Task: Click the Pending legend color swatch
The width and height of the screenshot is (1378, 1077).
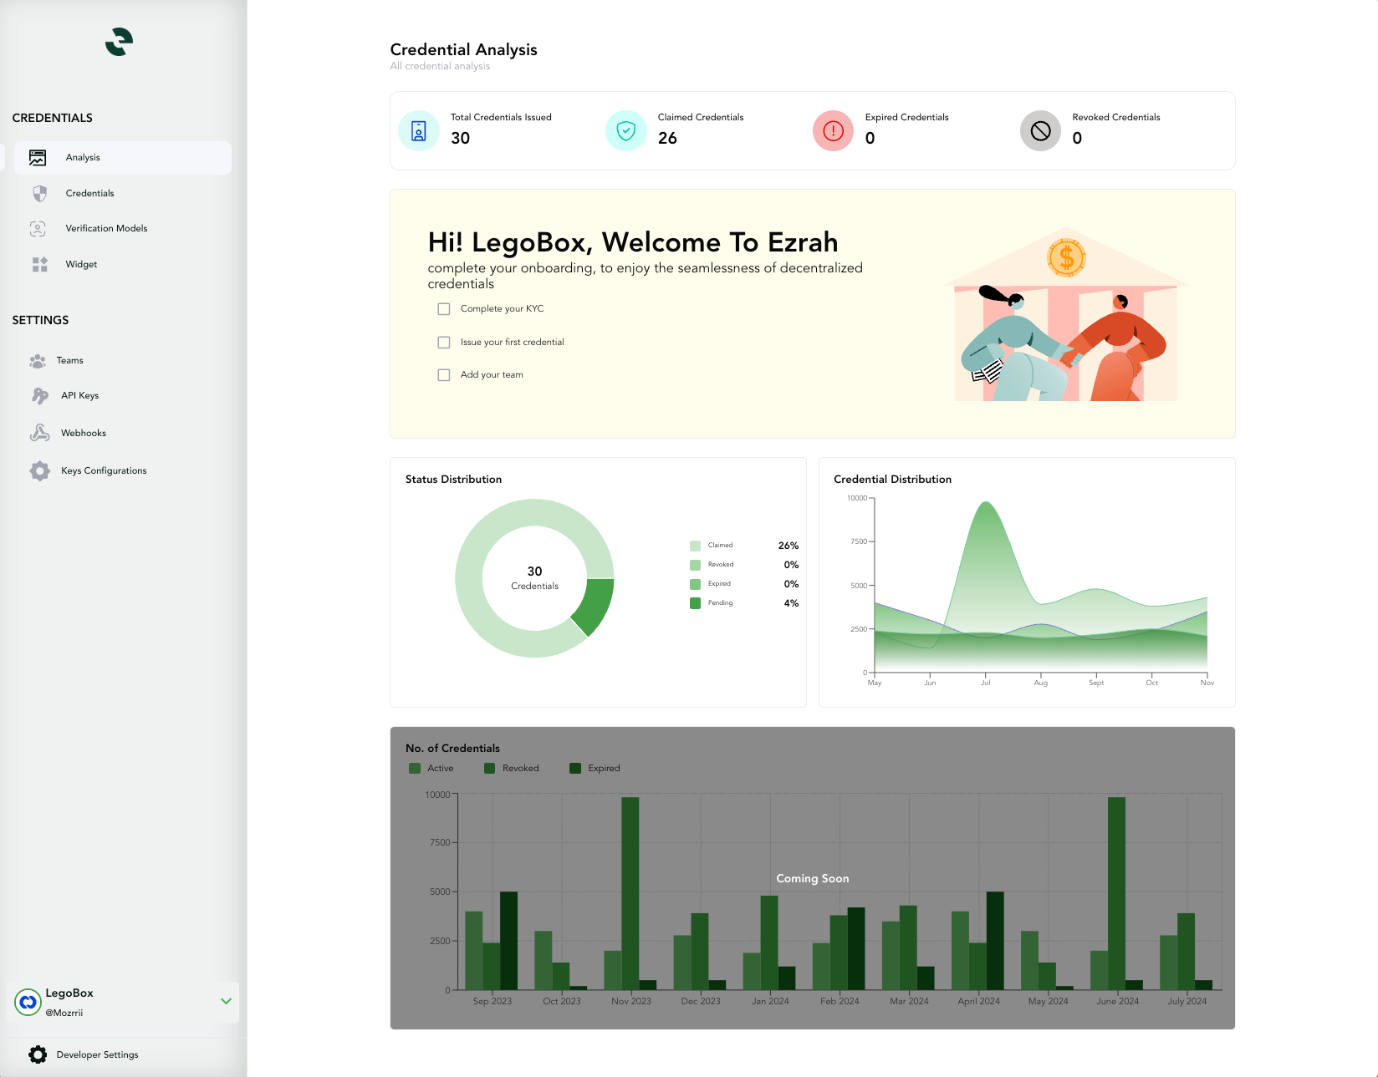Action: pos(695,603)
